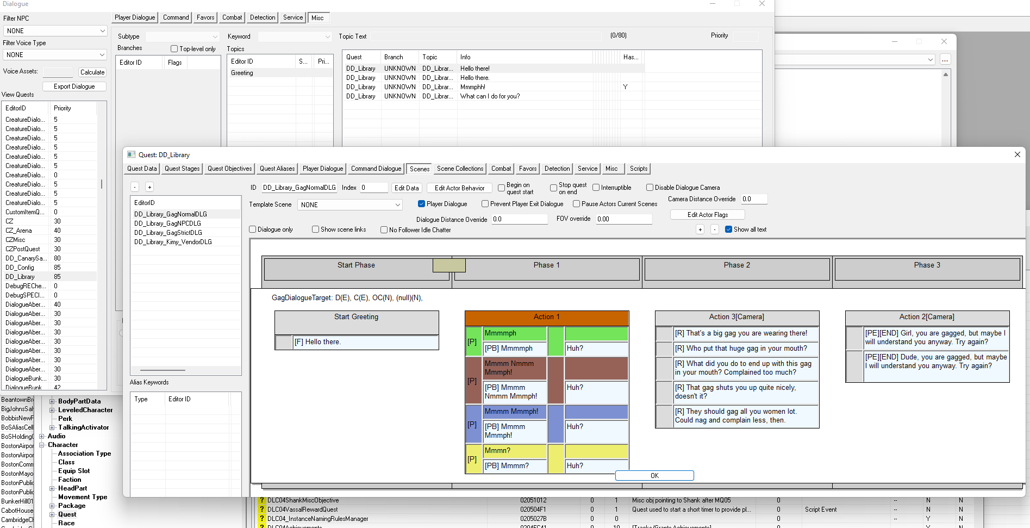This screenshot has width=1030, height=528.
Task: Switch to the Quest Stages tab
Action: pos(182,169)
